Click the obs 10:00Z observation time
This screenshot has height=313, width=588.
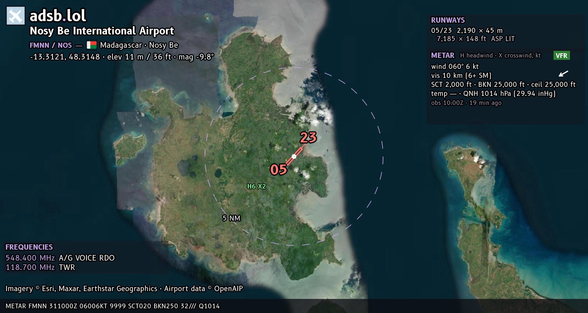(x=466, y=103)
